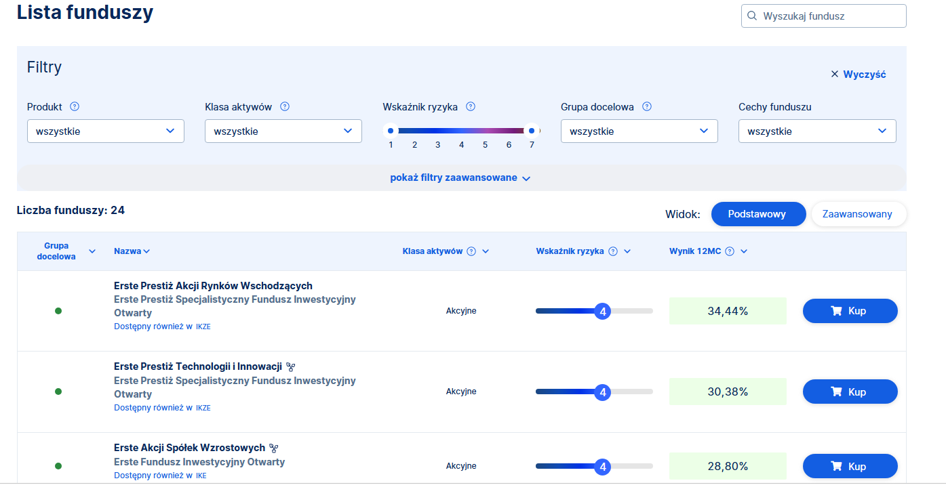946x485 pixels.
Task: Click risk indicator 4 for Akcji Rynków Wschodzących
Action: [x=602, y=311]
